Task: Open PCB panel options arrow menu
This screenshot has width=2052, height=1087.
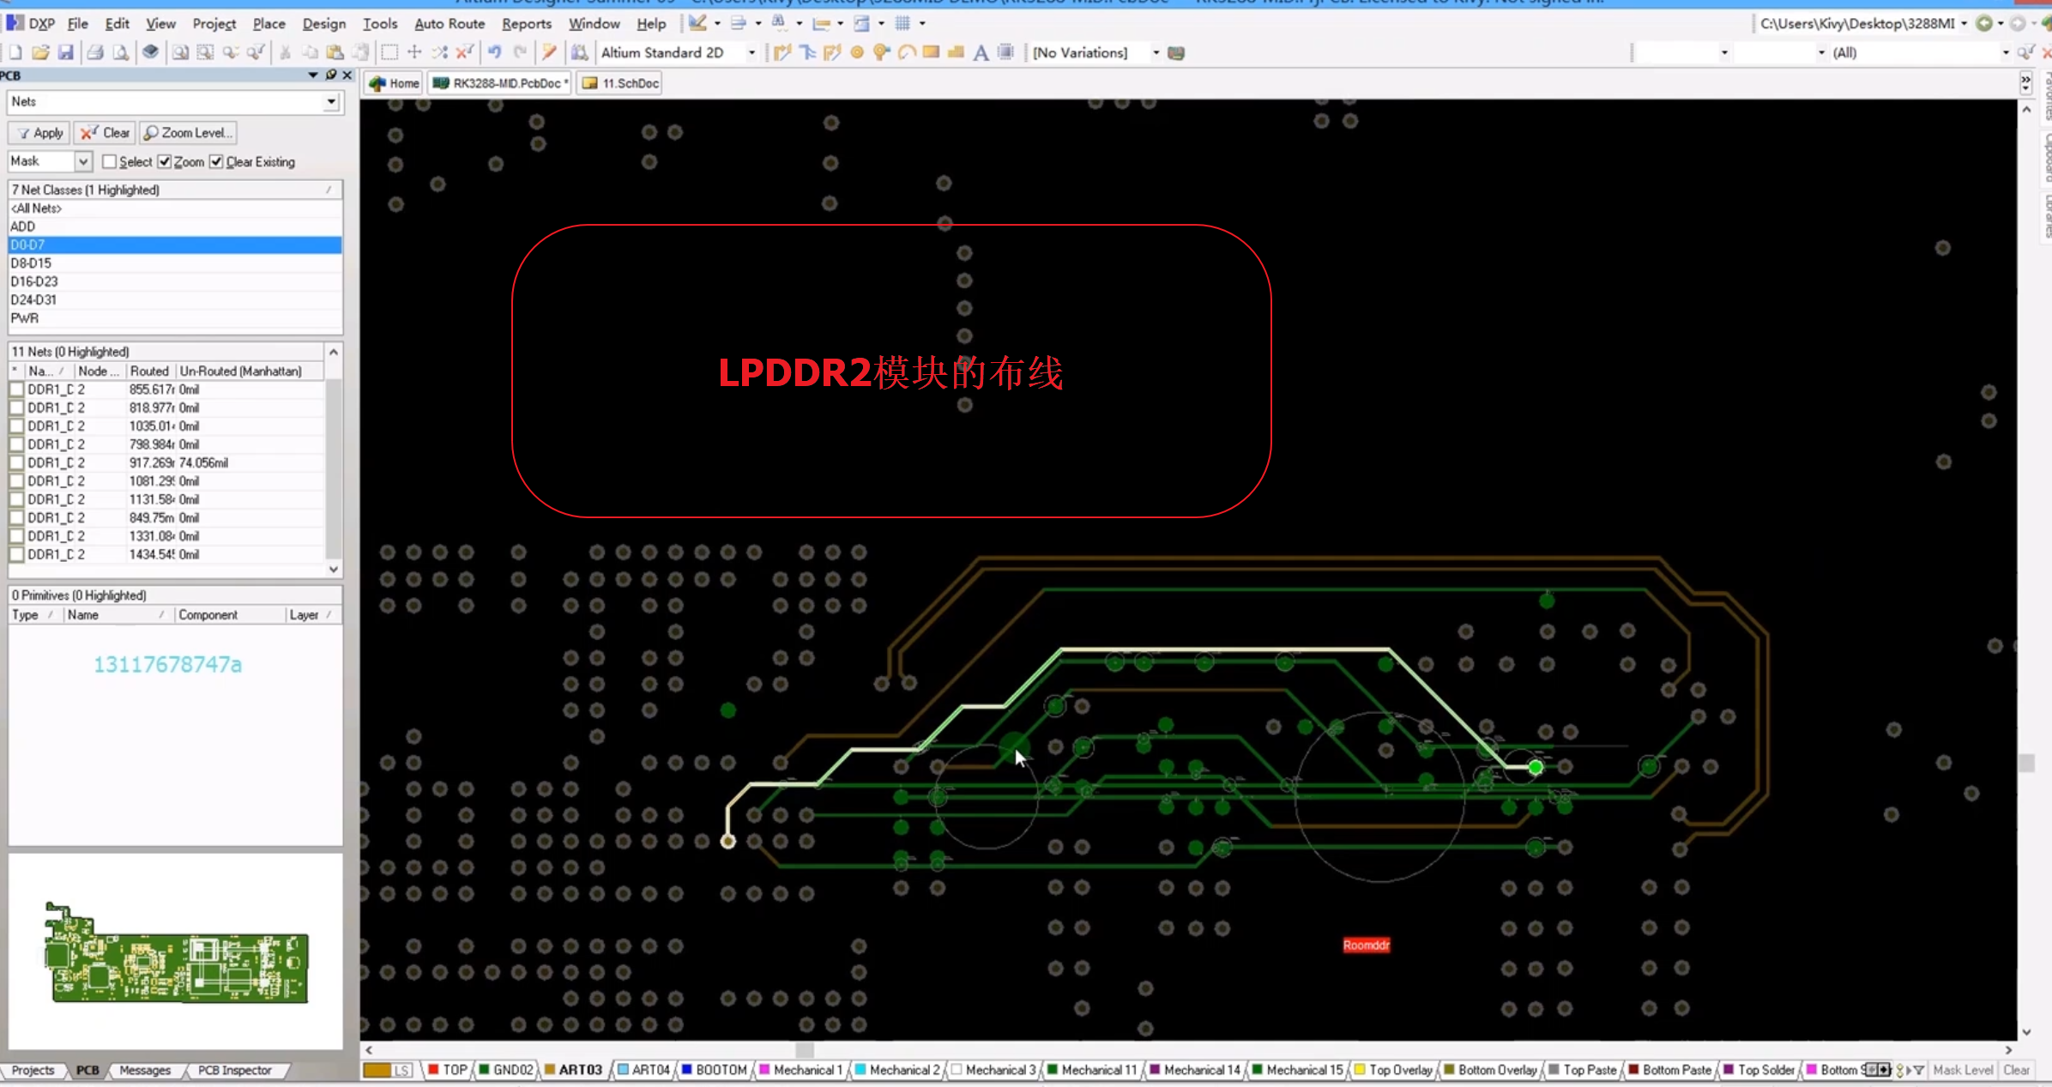Action: click(313, 75)
